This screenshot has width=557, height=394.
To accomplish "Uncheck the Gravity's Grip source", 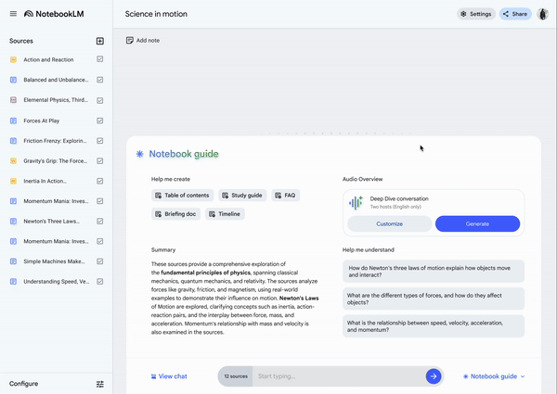I will (100, 161).
